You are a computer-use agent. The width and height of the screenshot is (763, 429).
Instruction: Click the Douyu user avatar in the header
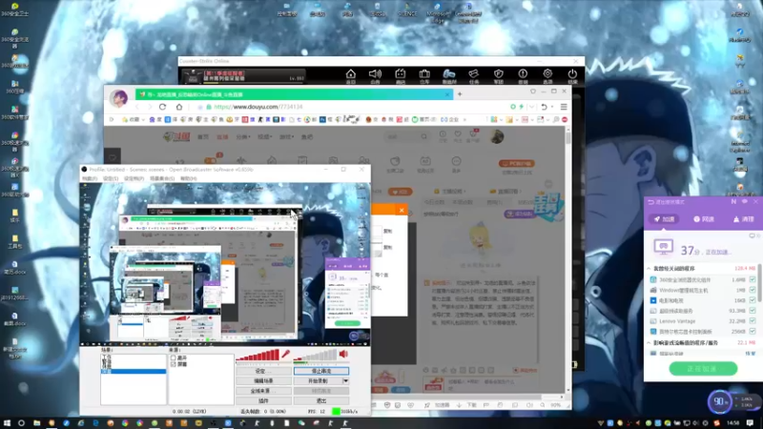[x=497, y=136]
